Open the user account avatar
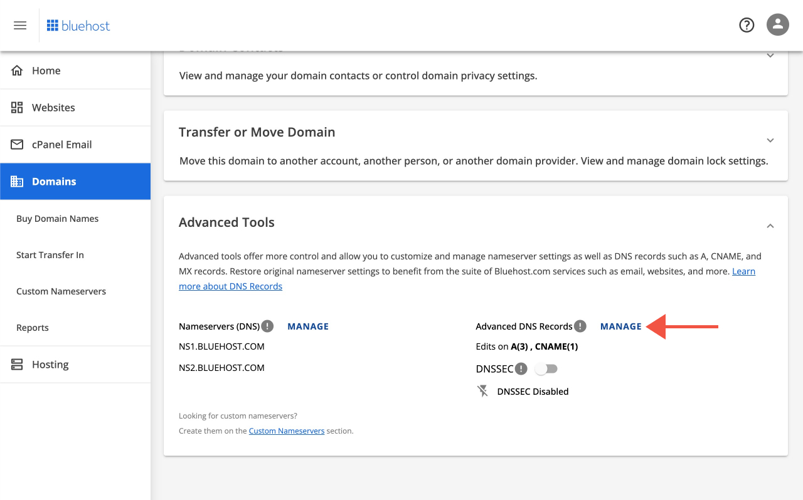 [777, 24]
